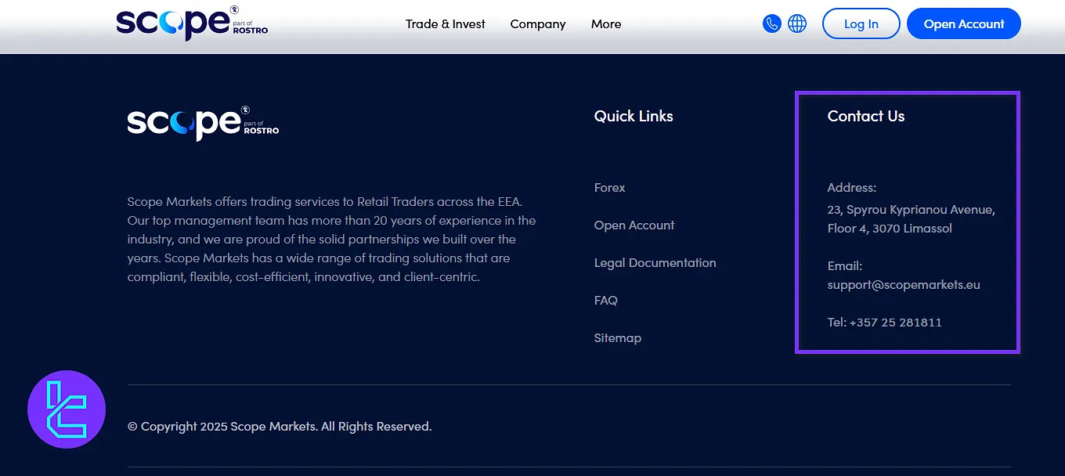The width and height of the screenshot is (1065, 476).
Task: Open the Sitemap footer link
Action: [617, 338]
